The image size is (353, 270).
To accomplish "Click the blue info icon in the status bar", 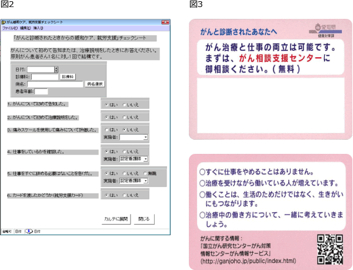I will point(29,231).
